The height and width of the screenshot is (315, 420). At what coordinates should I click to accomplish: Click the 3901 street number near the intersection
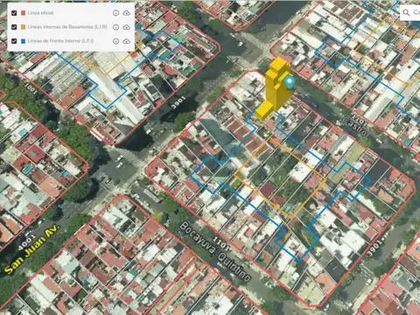coord(178,102)
